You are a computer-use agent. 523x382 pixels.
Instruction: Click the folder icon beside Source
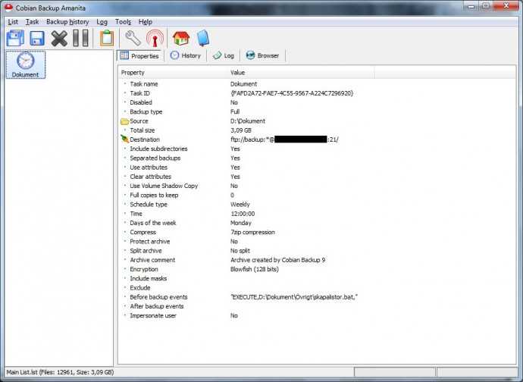124,121
